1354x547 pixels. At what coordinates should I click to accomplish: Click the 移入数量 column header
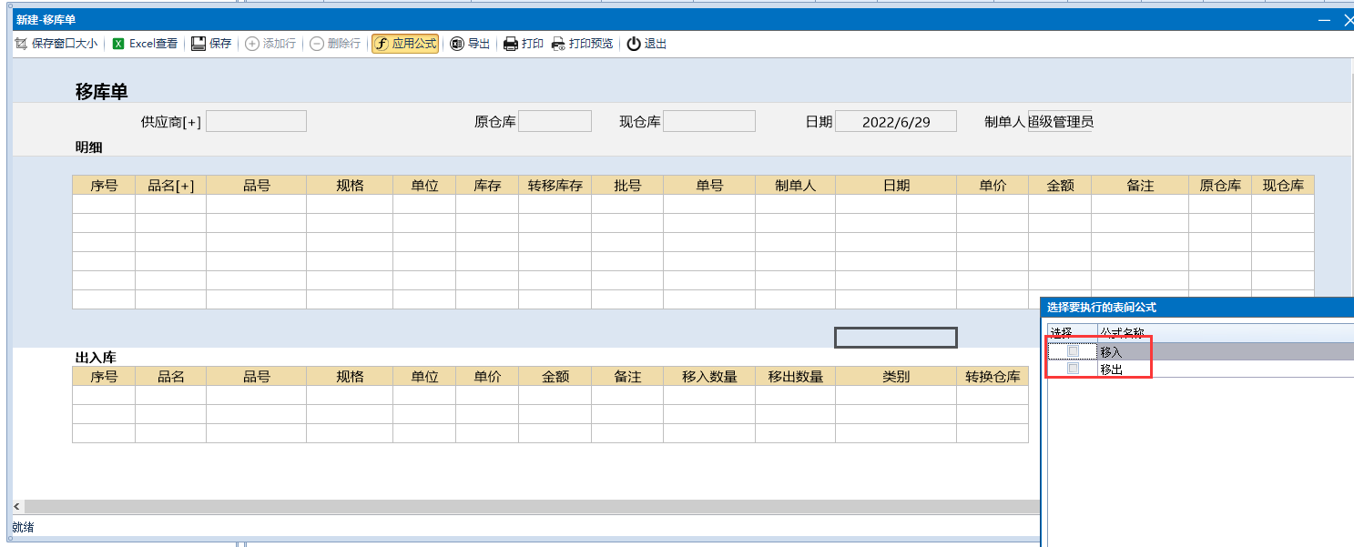pos(708,377)
